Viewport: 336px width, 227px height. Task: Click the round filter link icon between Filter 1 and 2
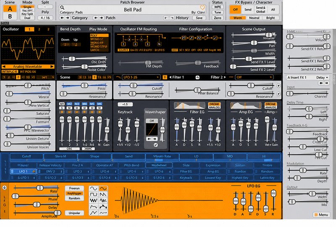point(197,77)
